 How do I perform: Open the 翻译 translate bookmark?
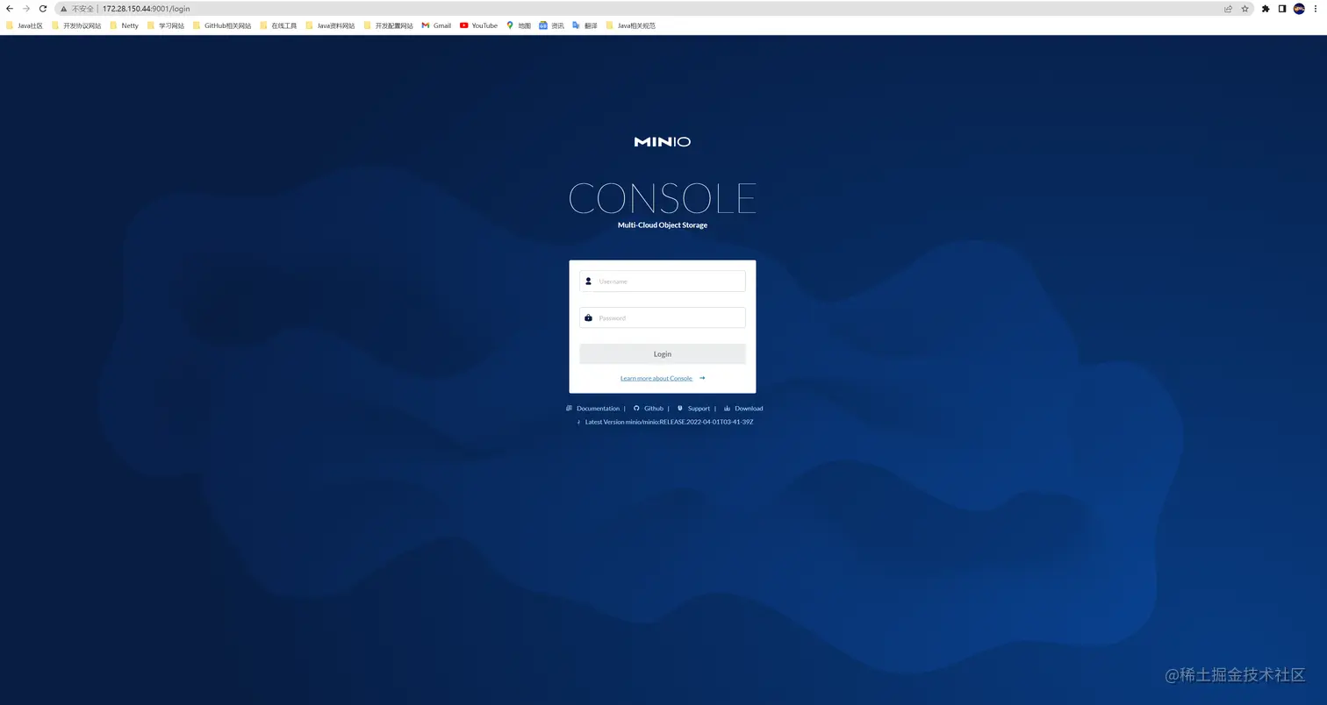click(585, 25)
